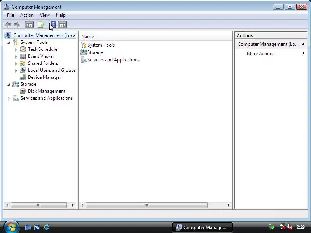
Task: Select Services and Applications text in center list
Action: 114,60
